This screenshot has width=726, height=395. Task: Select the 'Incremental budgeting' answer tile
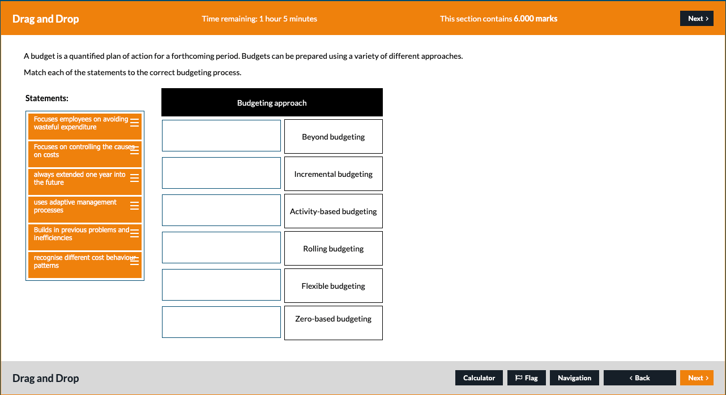pos(333,173)
